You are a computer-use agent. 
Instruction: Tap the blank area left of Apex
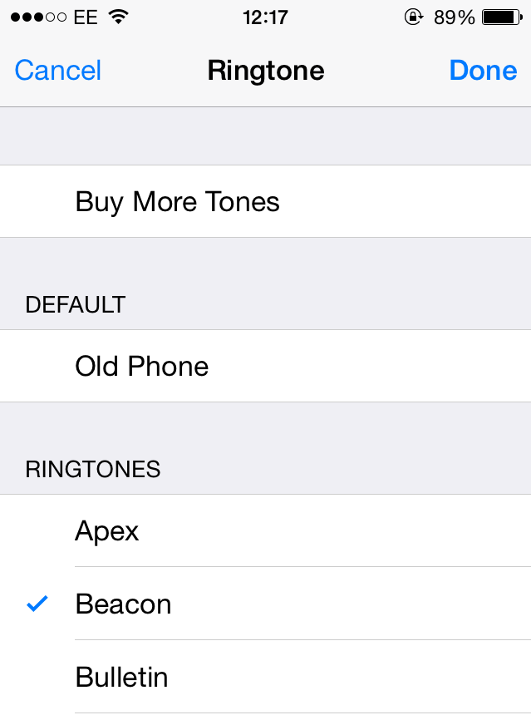(x=37, y=530)
